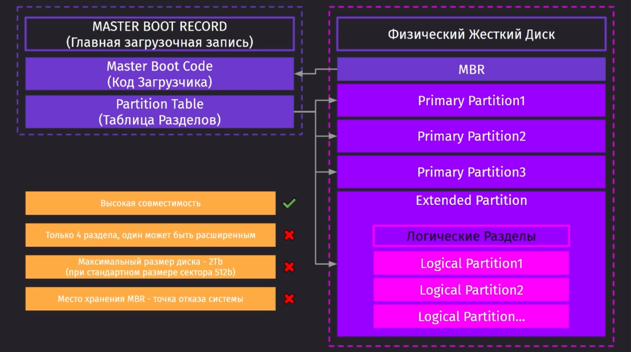The width and height of the screenshot is (631, 352).
Task: Click the Logical Partition1 block
Action: pos(471,264)
